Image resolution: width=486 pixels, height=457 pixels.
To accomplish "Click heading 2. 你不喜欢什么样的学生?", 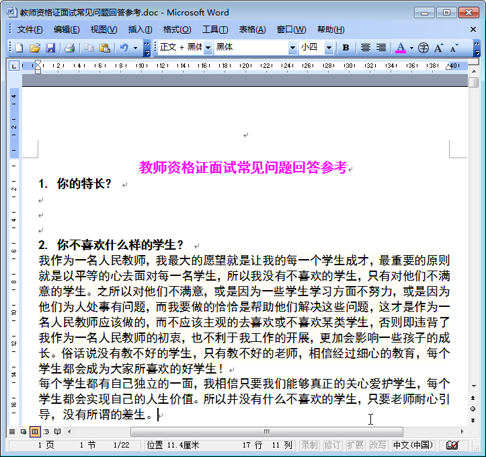I will coord(111,245).
